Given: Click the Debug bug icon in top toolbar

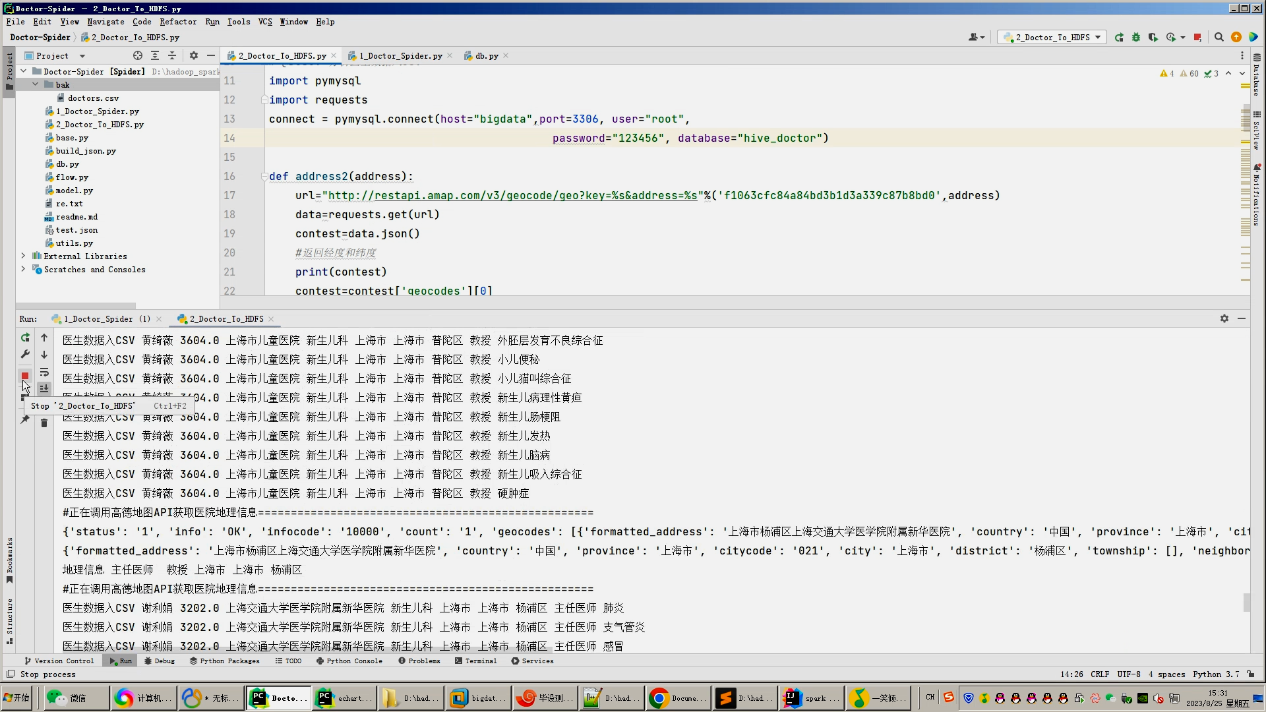Looking at the screenshot, I should click(1135, 38).
